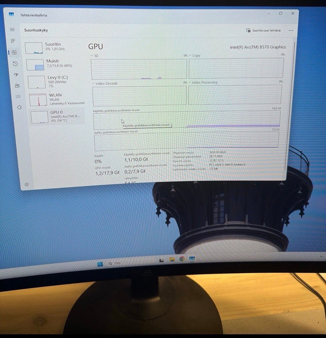Screen dimensions: 326x338
Task: Select Suoritin CPU performance item
Action: tap(54, 48)
